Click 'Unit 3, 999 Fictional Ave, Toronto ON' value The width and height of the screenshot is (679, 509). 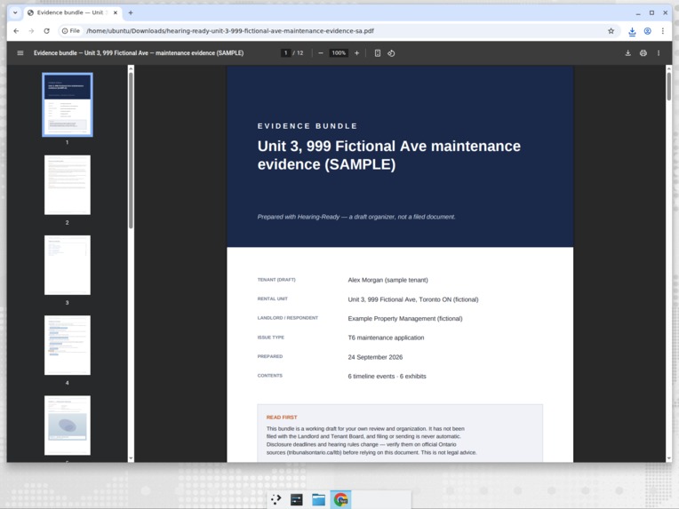point(413,299)
